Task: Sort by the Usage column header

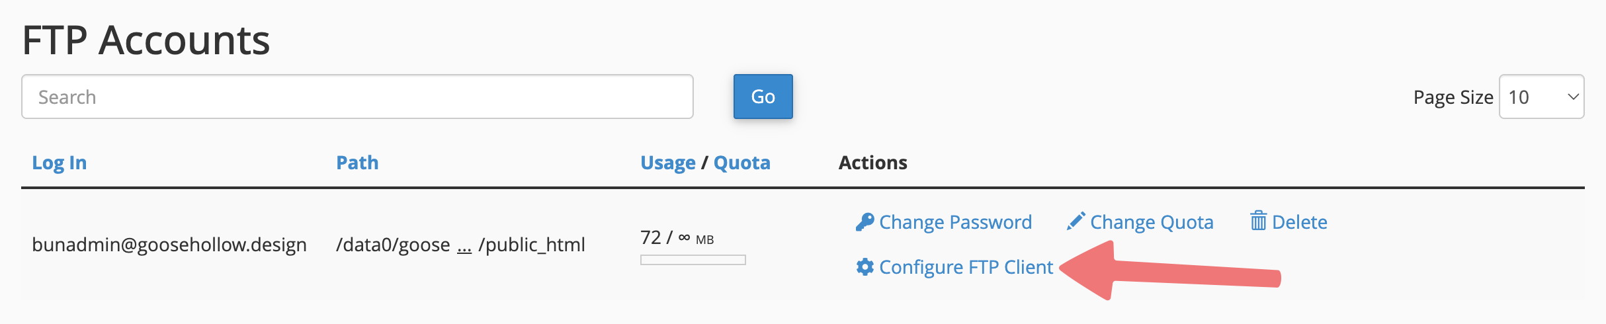Action: coord(667,163)
